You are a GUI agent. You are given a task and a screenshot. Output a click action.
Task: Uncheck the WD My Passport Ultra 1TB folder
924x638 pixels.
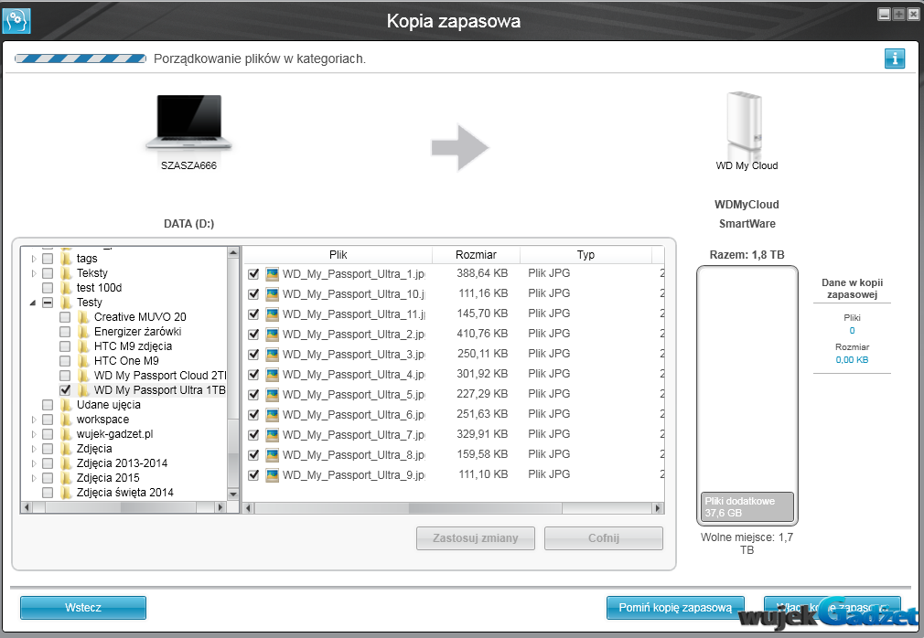[x=65, y=390]
